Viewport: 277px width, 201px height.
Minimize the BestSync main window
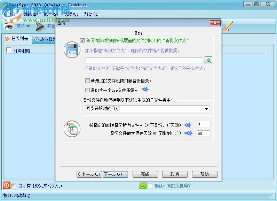point(248,4)
